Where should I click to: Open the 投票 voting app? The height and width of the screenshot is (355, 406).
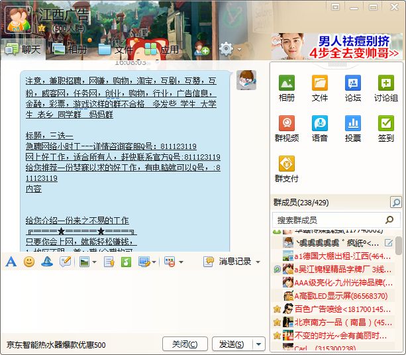[x=352, y=128]
